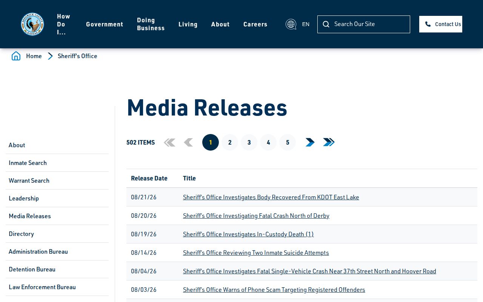Select page 1 in pagination
Screen dimensions: 483x302
211,142
